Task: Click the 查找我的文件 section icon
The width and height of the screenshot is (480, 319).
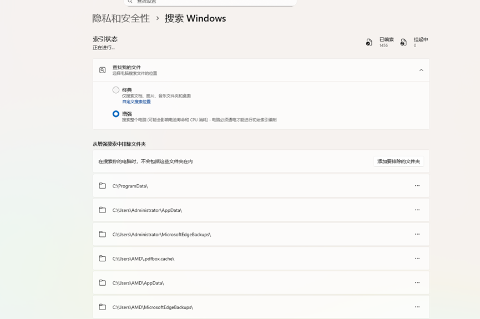Action: 103,70
